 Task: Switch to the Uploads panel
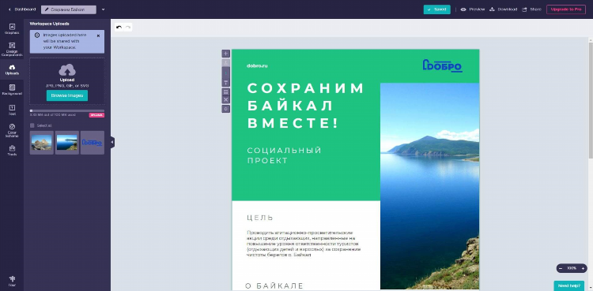12,69
